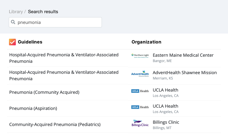
Task: Open Pneumonia (Aspiration) guideline
Action: [33, 108]
